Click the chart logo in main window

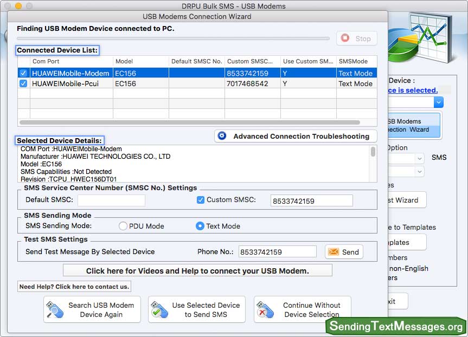coord(421,37)
